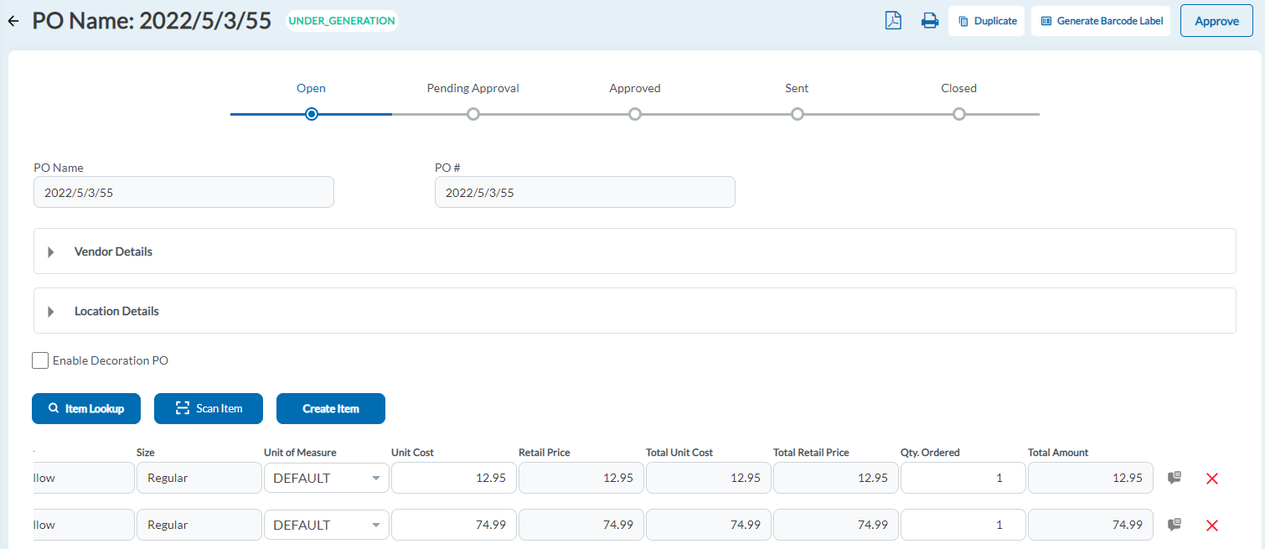Click the Approve button
Viewport: 1265px width, 549px height.
1216,20
